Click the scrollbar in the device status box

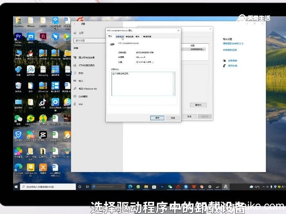click(174, 84)
